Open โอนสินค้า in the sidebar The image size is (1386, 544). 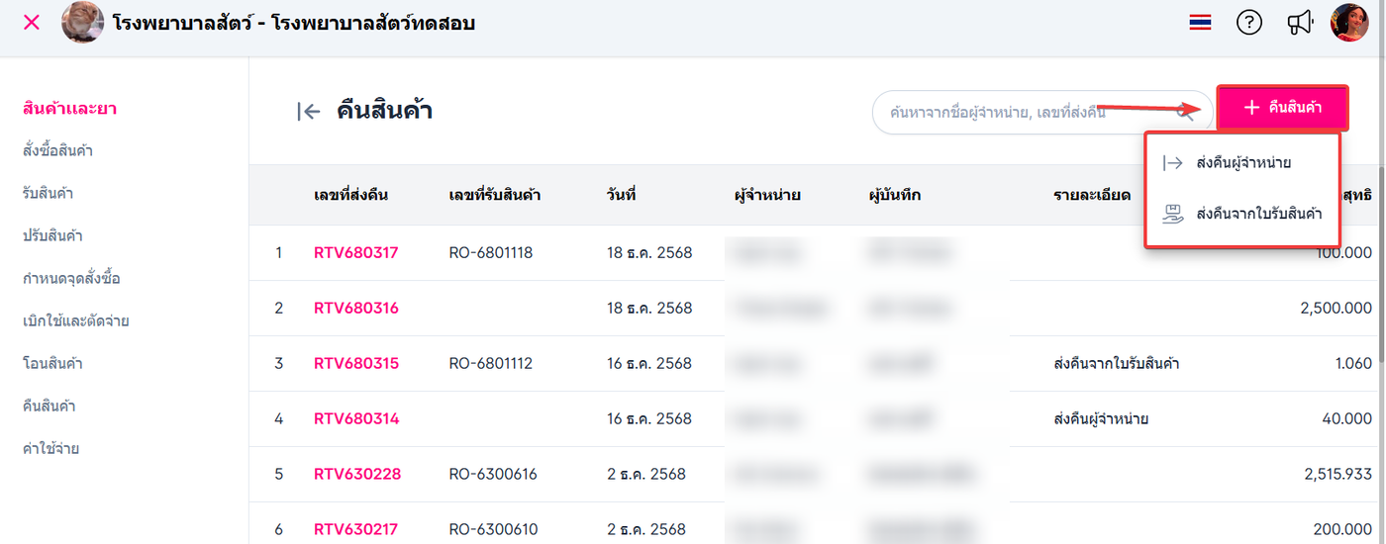point(52,363)
